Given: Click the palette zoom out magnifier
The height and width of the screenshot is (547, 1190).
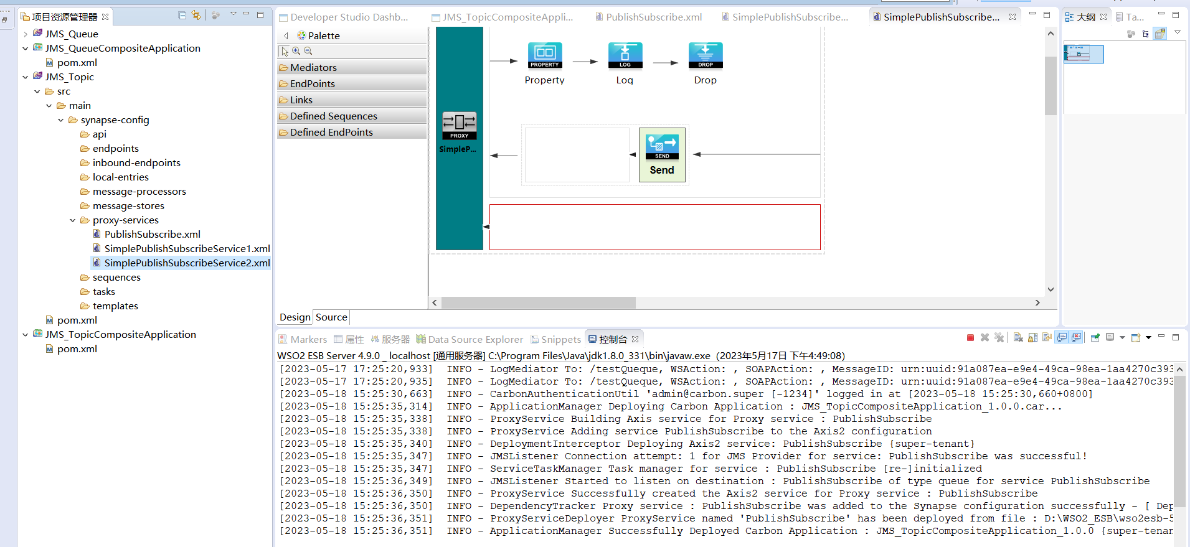Looking at the screenshot, I should [308, 51].
